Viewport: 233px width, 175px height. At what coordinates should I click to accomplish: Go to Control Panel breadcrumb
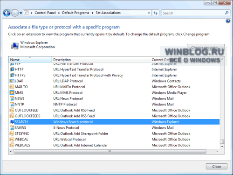click(45, 13)
